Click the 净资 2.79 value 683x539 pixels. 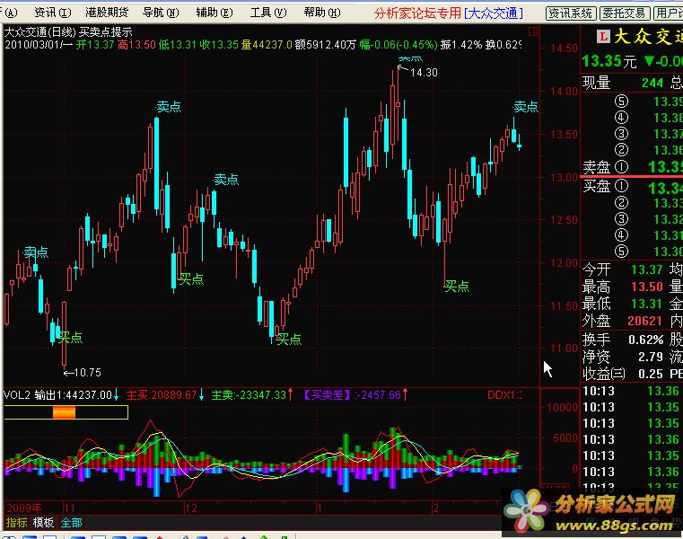650,357
